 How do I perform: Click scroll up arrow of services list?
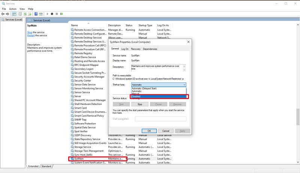tap(298, 25)
